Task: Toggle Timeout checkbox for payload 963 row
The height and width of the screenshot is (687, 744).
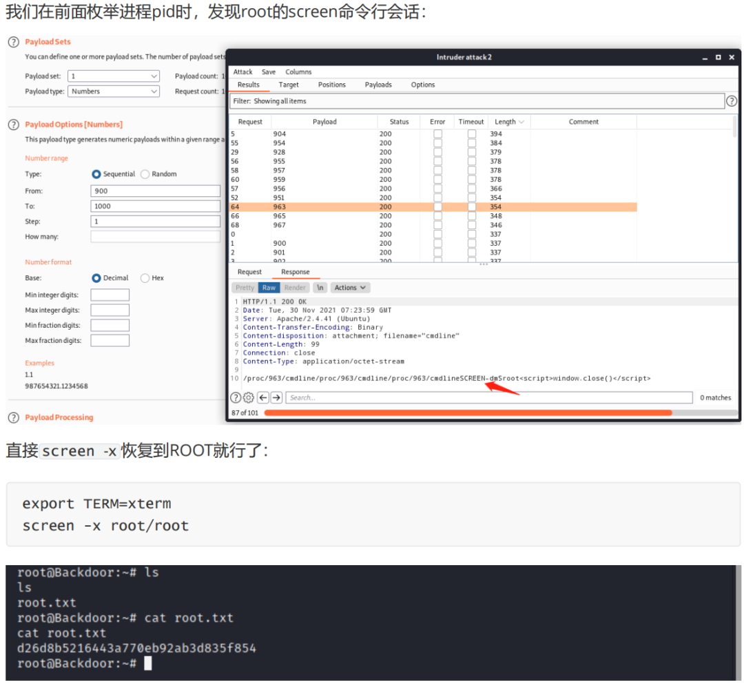Action: 472,207
